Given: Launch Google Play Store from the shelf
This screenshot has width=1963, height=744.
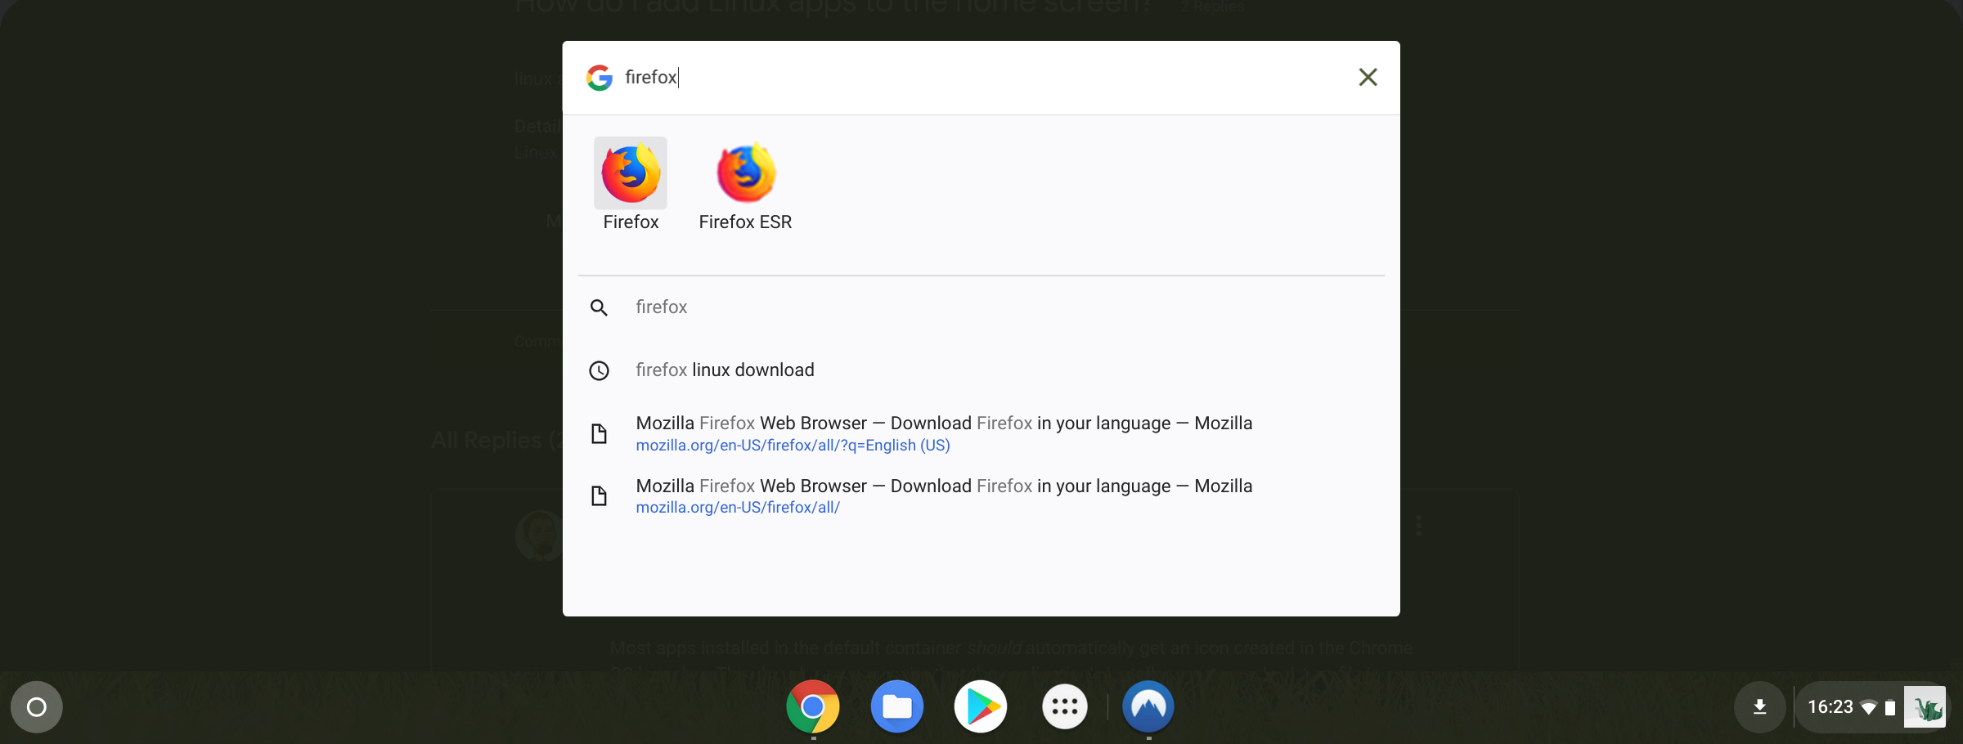Looking at the screenshot, I should [x=981, y=706].
